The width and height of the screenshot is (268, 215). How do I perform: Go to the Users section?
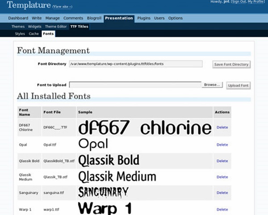point(159,18)
